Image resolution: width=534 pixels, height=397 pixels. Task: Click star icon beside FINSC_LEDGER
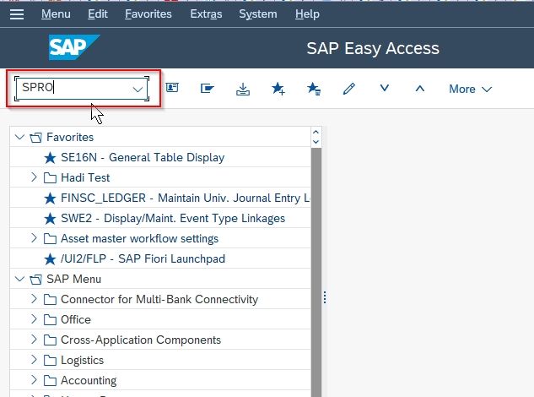[50, 198]
